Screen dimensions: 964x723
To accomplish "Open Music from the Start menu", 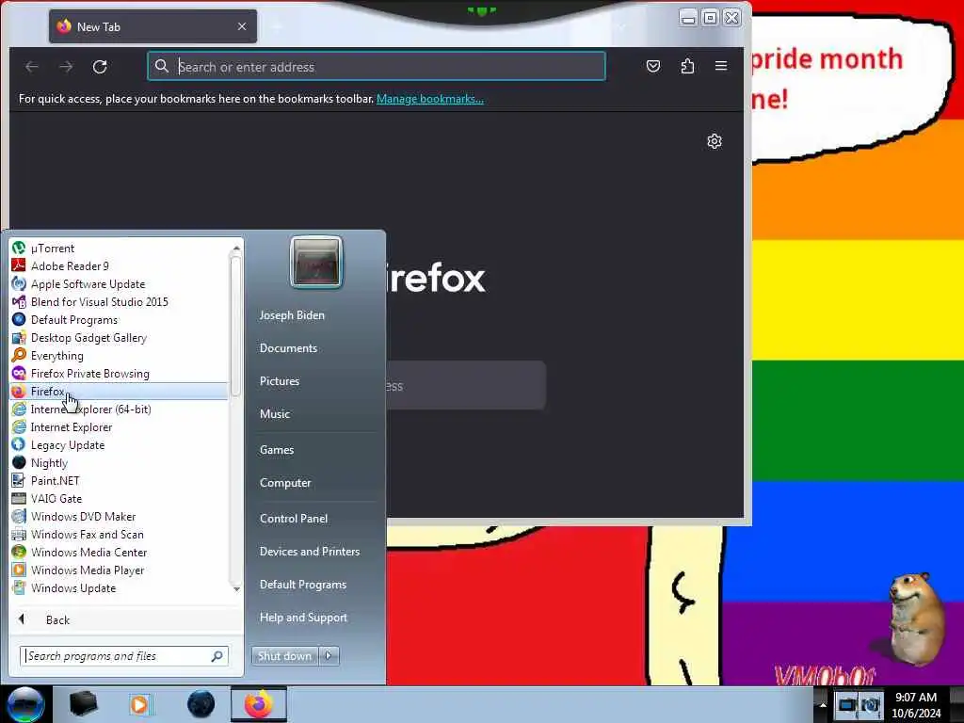I will (275, 414).
